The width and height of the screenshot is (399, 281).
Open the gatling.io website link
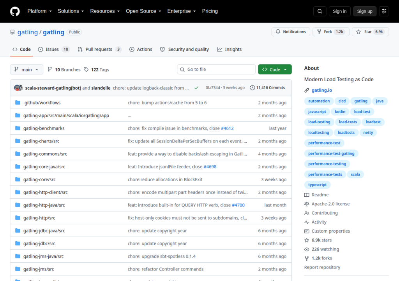point(321,90)
